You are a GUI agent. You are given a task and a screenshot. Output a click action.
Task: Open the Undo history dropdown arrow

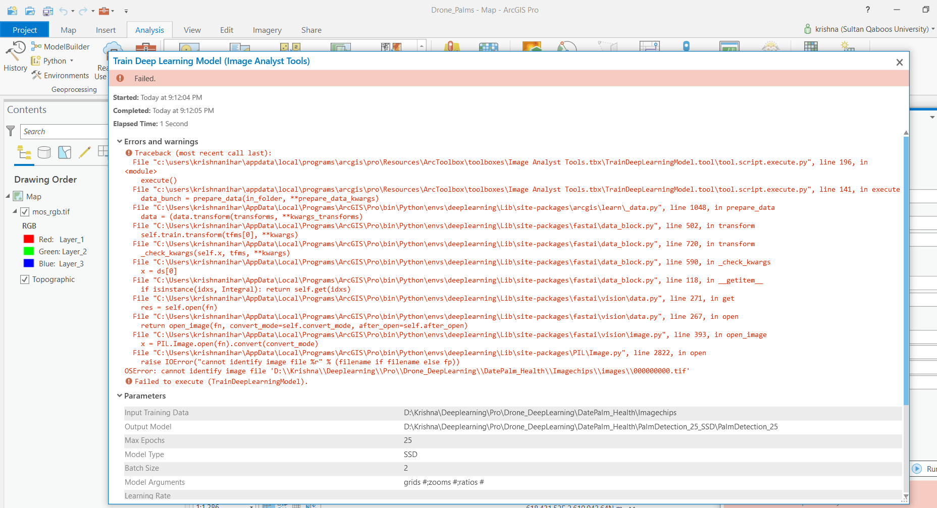pos(73,11)
